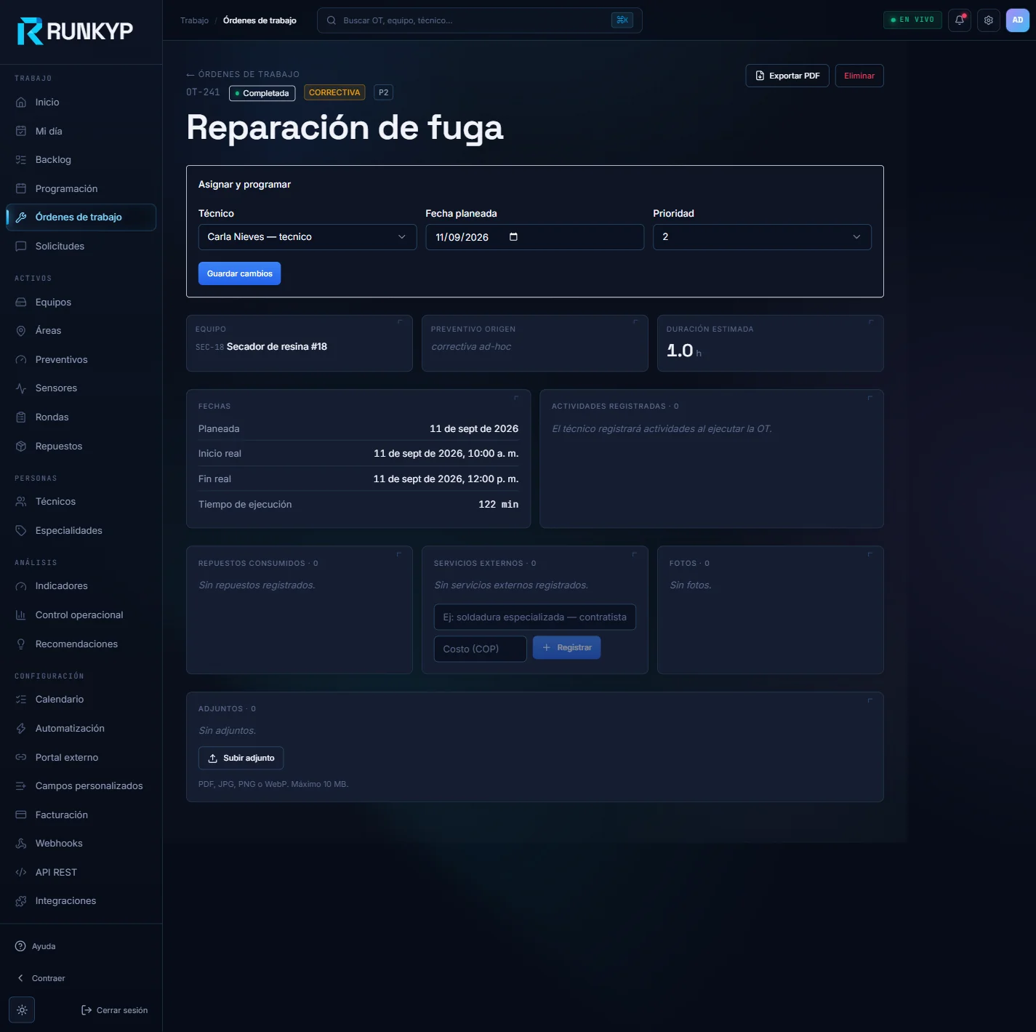Screen dimensions: 1036x1032
Task: Click the Trabajo breadcrumb
Action: (x=194, y=20)
